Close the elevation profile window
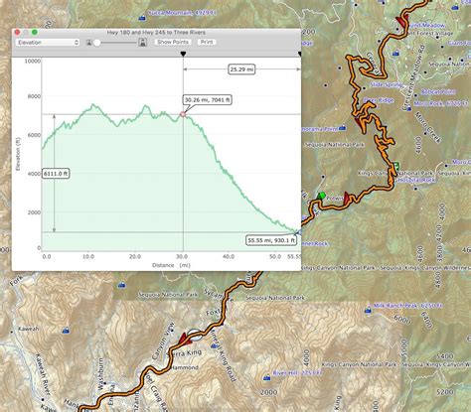This screenshot has width=471, height=412. 17,32
